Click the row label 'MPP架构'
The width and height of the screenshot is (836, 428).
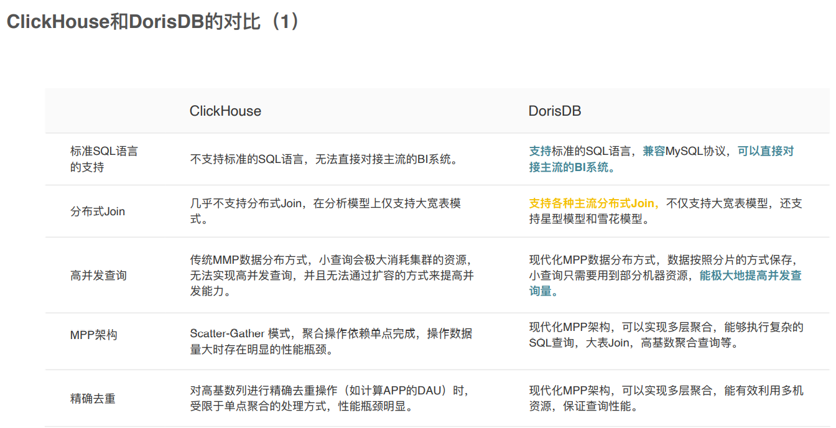(94, 335)
